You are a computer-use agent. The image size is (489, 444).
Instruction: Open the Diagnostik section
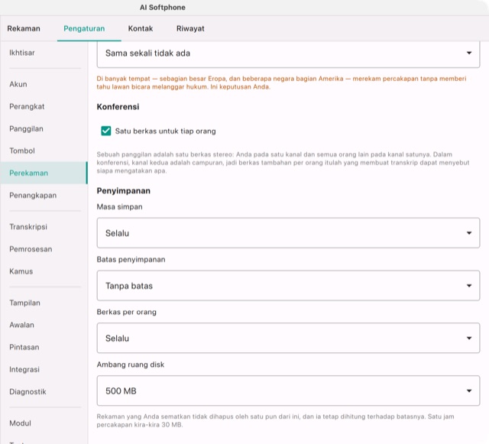click(x=44, y=392)
